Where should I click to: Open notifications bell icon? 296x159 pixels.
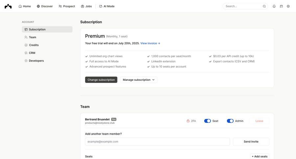(274, 6)
